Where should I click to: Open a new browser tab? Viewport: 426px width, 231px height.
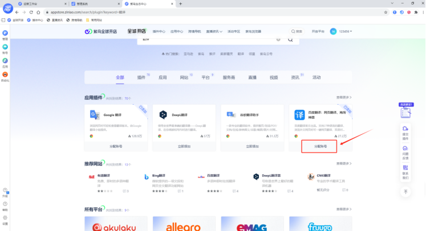coord(180,4)
